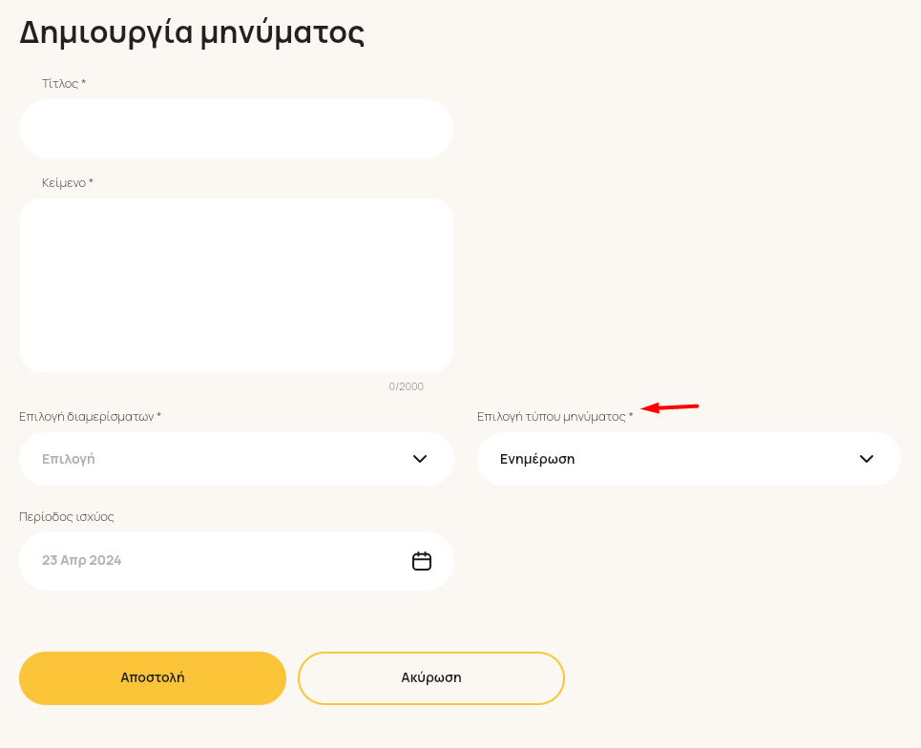Open the Επιλογή apartments combo box
921x748 pixels.
coord(236,459)
